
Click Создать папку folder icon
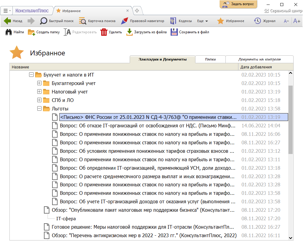(31, 32)
